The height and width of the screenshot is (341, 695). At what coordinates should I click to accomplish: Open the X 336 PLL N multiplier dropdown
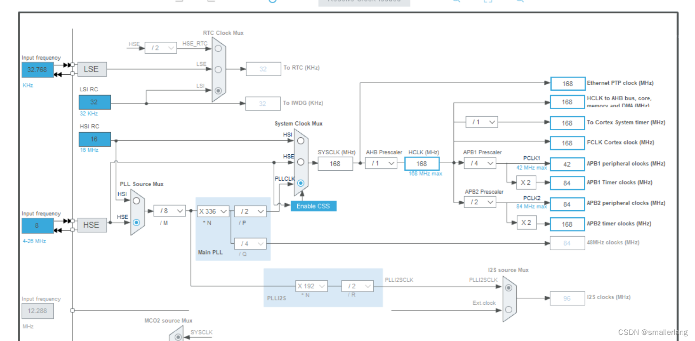click(x=213, y=212)
